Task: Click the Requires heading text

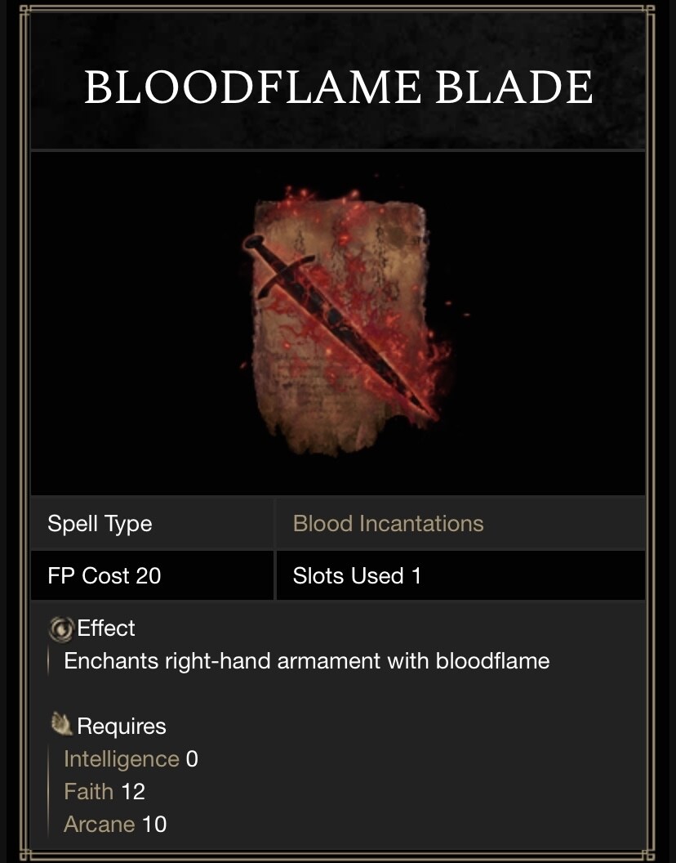Action: (x=121, y=727)
